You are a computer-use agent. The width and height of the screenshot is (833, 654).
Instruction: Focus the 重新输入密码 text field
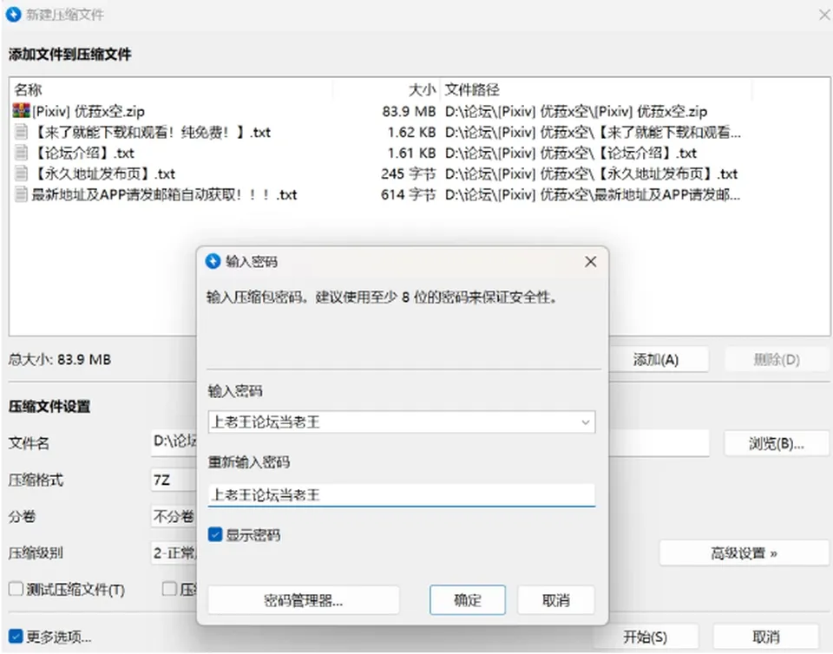click(x=401, y=494)
